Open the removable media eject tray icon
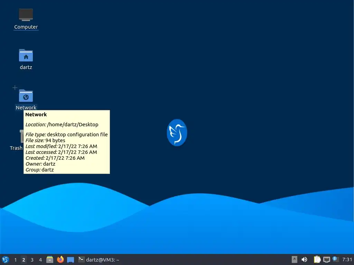Viewport: 354px width, 265px height. coord(294,259)
